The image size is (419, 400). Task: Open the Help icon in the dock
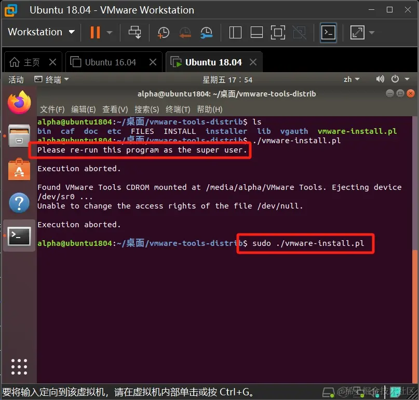[x=19, y=203]
